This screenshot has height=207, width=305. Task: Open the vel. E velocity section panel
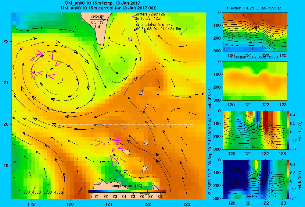coord(255,179)
